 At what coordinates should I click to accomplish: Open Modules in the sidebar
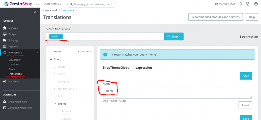(x=13, y=28)
